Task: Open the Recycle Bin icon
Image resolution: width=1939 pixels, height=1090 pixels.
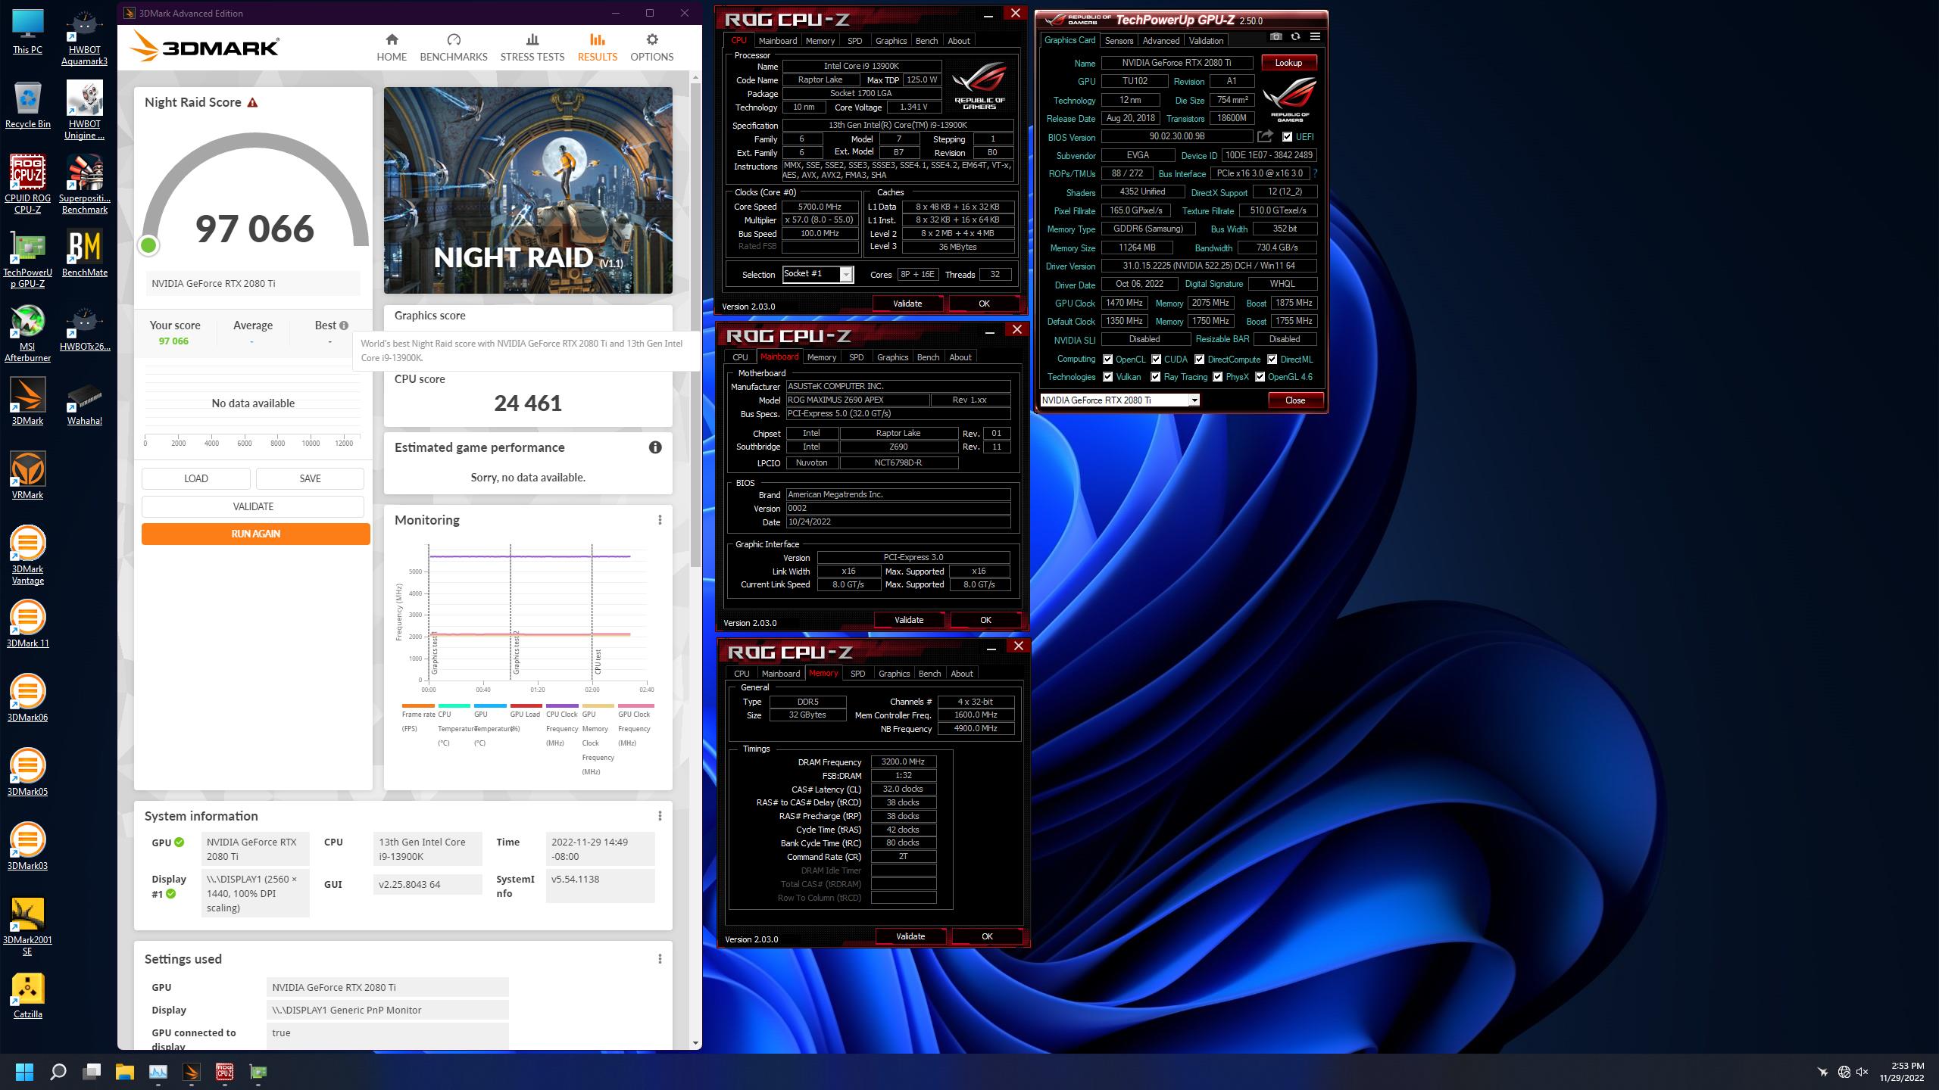Action: (28, 106)
